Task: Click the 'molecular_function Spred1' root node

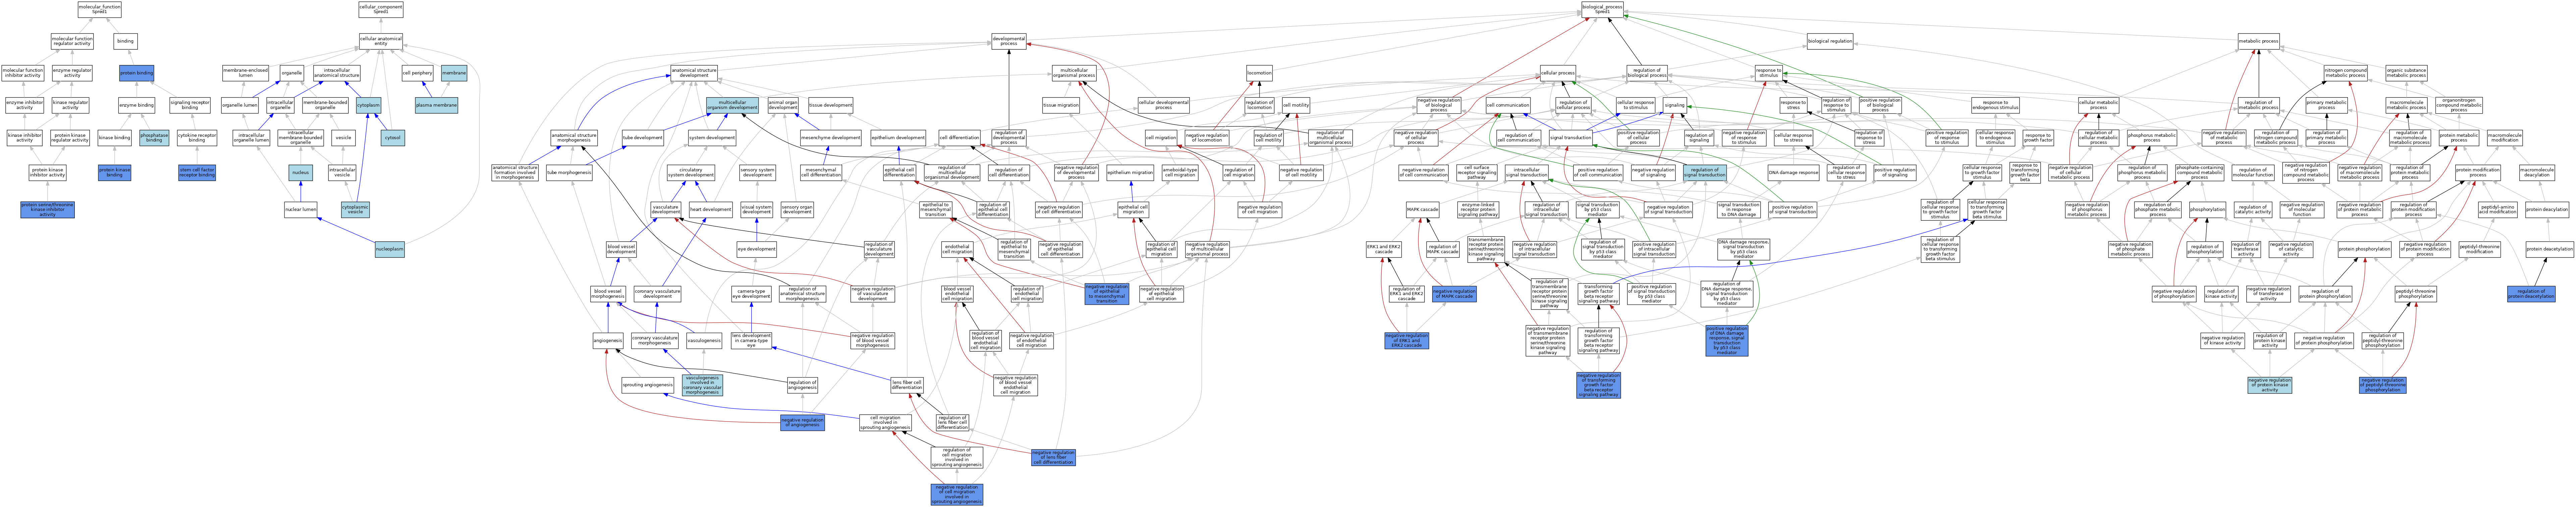Action: coord(100,9)
